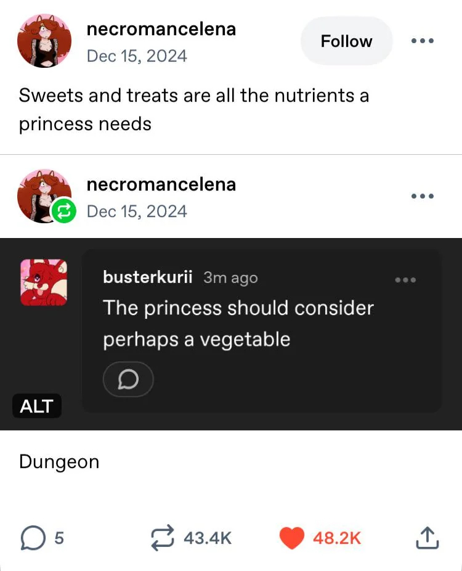Click the 48.2K likes count
Viewport: 462px width, 571px height.
click(337, 538)
